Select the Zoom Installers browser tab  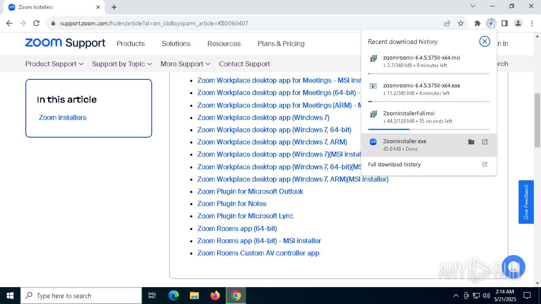[x=55, y=7]
